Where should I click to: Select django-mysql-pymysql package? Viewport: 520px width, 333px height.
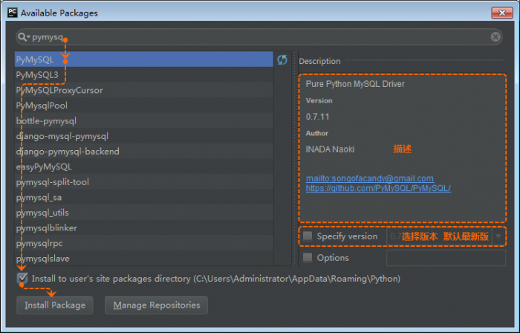tap(62, 136)
